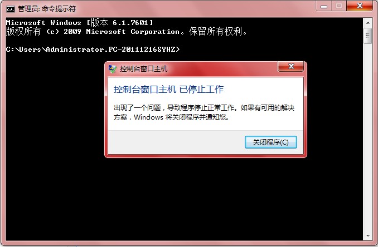Click the Microsoft Windows version line

pyautogui.click(x=80, y=23)
